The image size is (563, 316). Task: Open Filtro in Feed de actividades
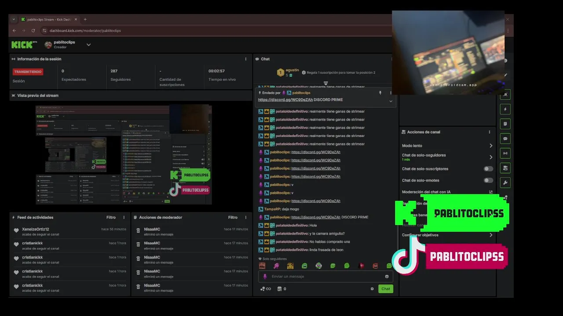pos(111,217)
